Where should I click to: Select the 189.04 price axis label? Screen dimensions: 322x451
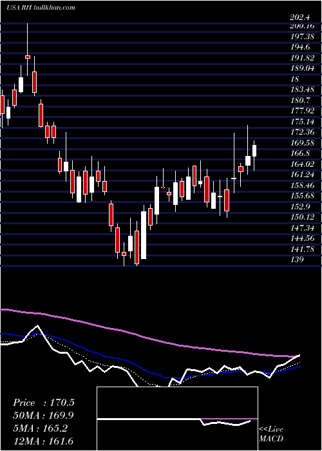(x=301, y=68)
